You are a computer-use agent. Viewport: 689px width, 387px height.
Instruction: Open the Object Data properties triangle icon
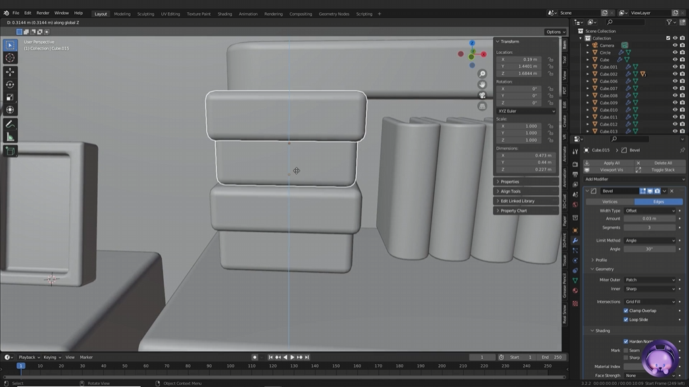(x=575, y=280)
